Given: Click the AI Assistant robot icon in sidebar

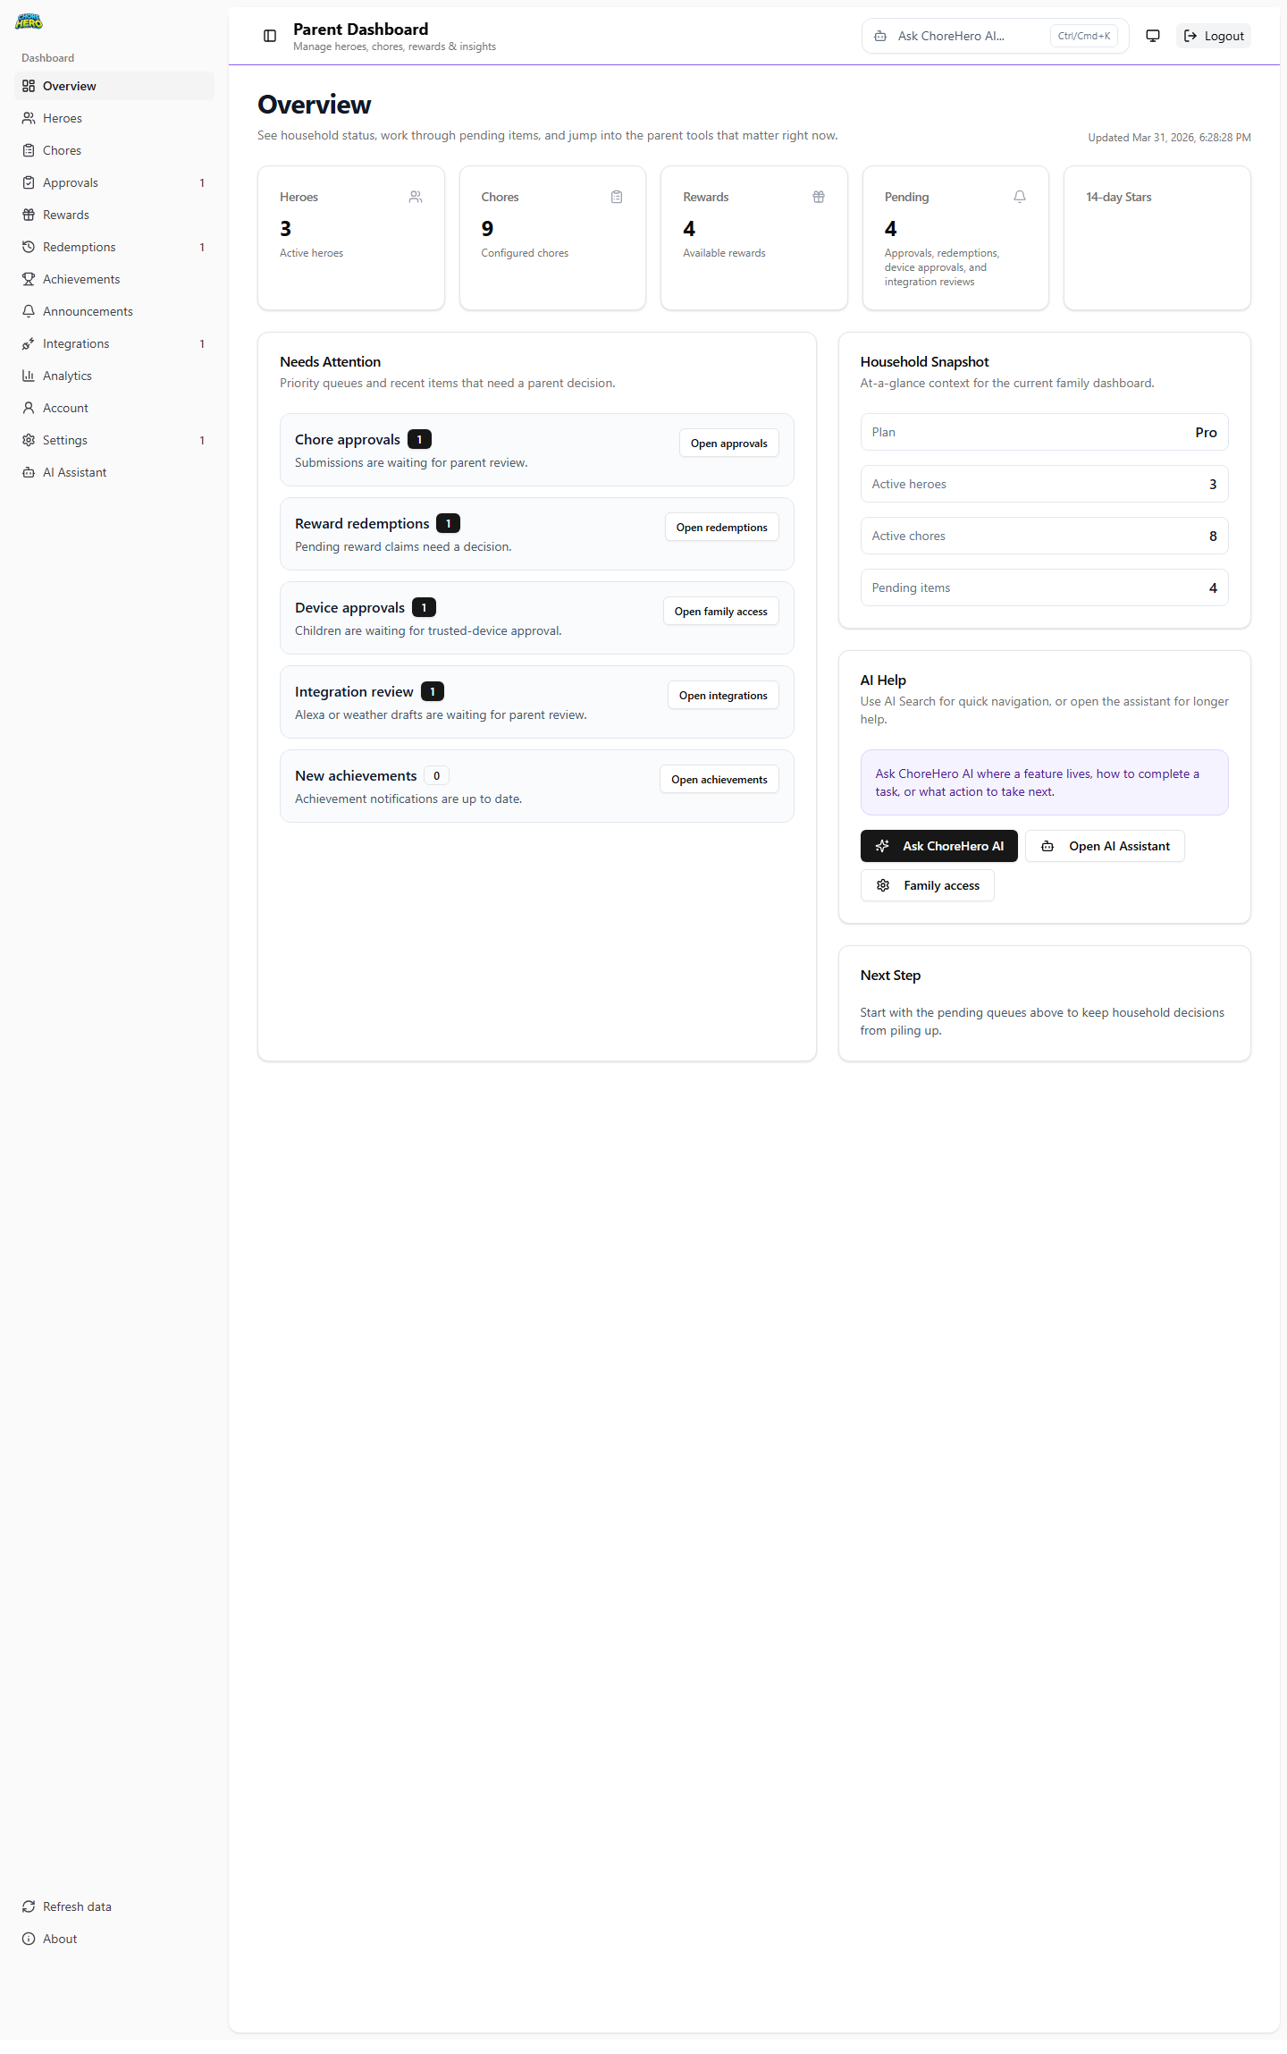Looking at the screenshot, I should point(29,472).
